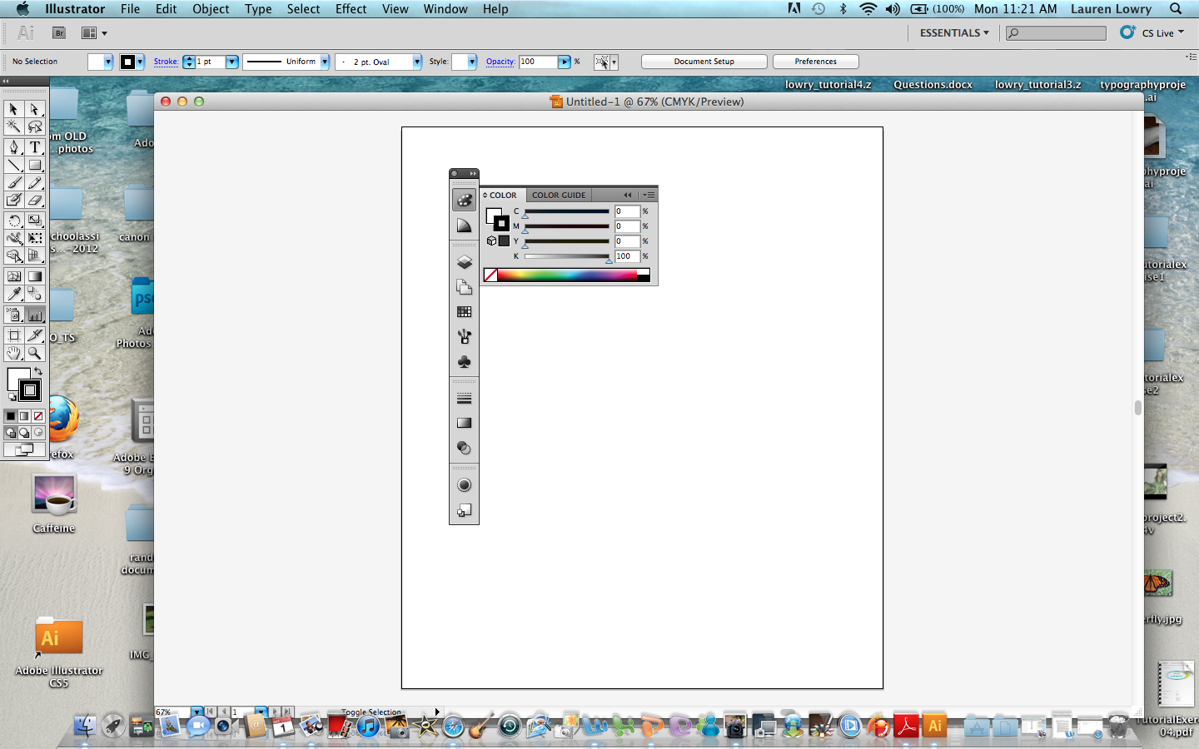Open the Gradient panel icon in the dock

(464, 423)
